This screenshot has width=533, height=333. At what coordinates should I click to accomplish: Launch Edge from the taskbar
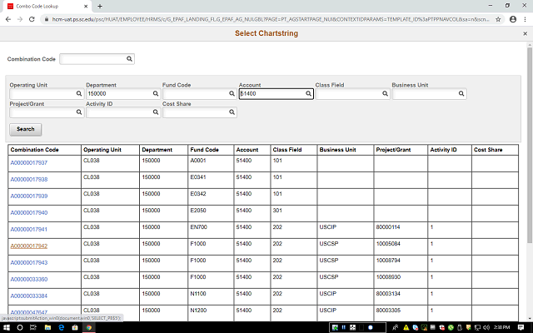(x=61, y=327)
